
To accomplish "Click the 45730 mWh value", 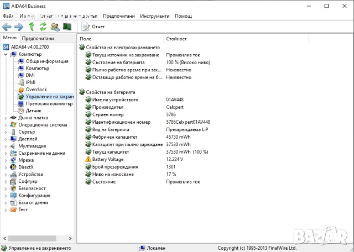I will [x=178, y=137].
